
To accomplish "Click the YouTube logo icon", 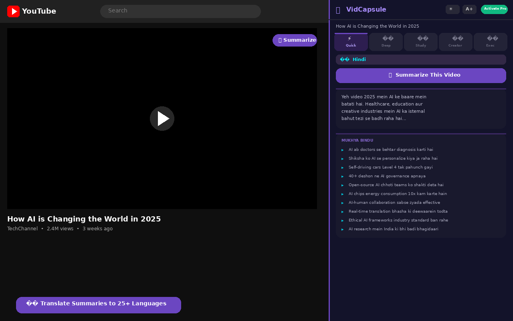I will pyautogui.click(x=13, y=11).
